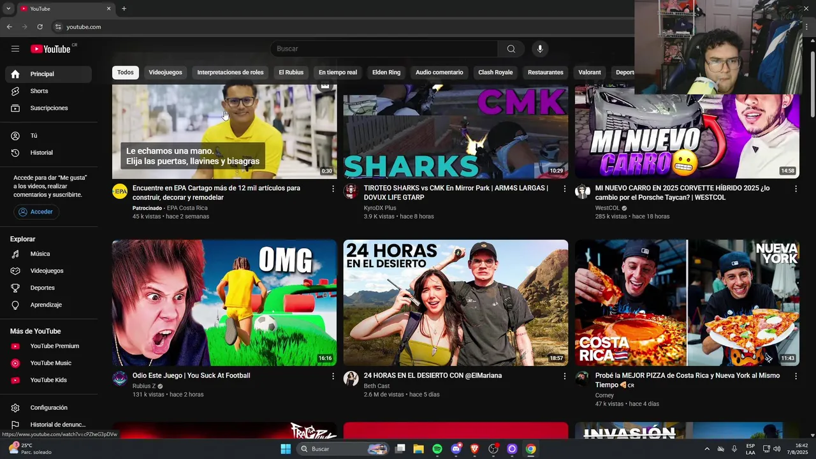Screen dimensions: 816x459
Task: Open Beth Cast channel name link
Action: click(x=377, y=386)
